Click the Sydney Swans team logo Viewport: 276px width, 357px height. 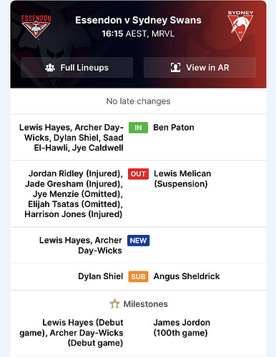(240, 26)
